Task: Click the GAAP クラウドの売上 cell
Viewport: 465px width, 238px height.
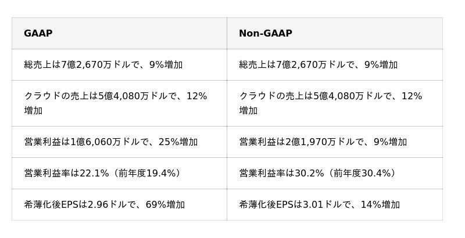Action: [x=115, y=103]
